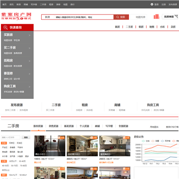Viewport: 179px width, 179px height.
Task: Click 查房价知行情 link at right
Action: (x=173, y=127)
